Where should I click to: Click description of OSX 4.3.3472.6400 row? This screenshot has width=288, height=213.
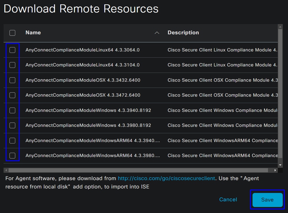[223, 95]
